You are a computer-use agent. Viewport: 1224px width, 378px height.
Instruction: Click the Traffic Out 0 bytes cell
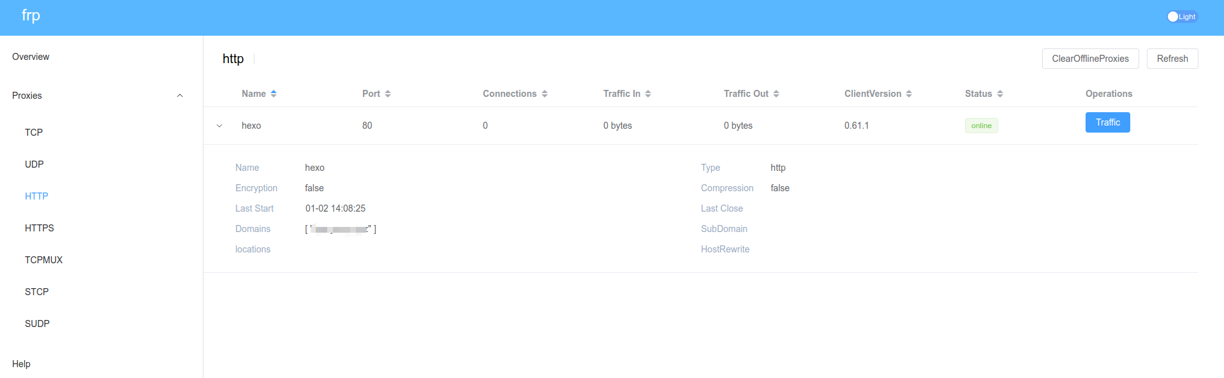point(738,126)
